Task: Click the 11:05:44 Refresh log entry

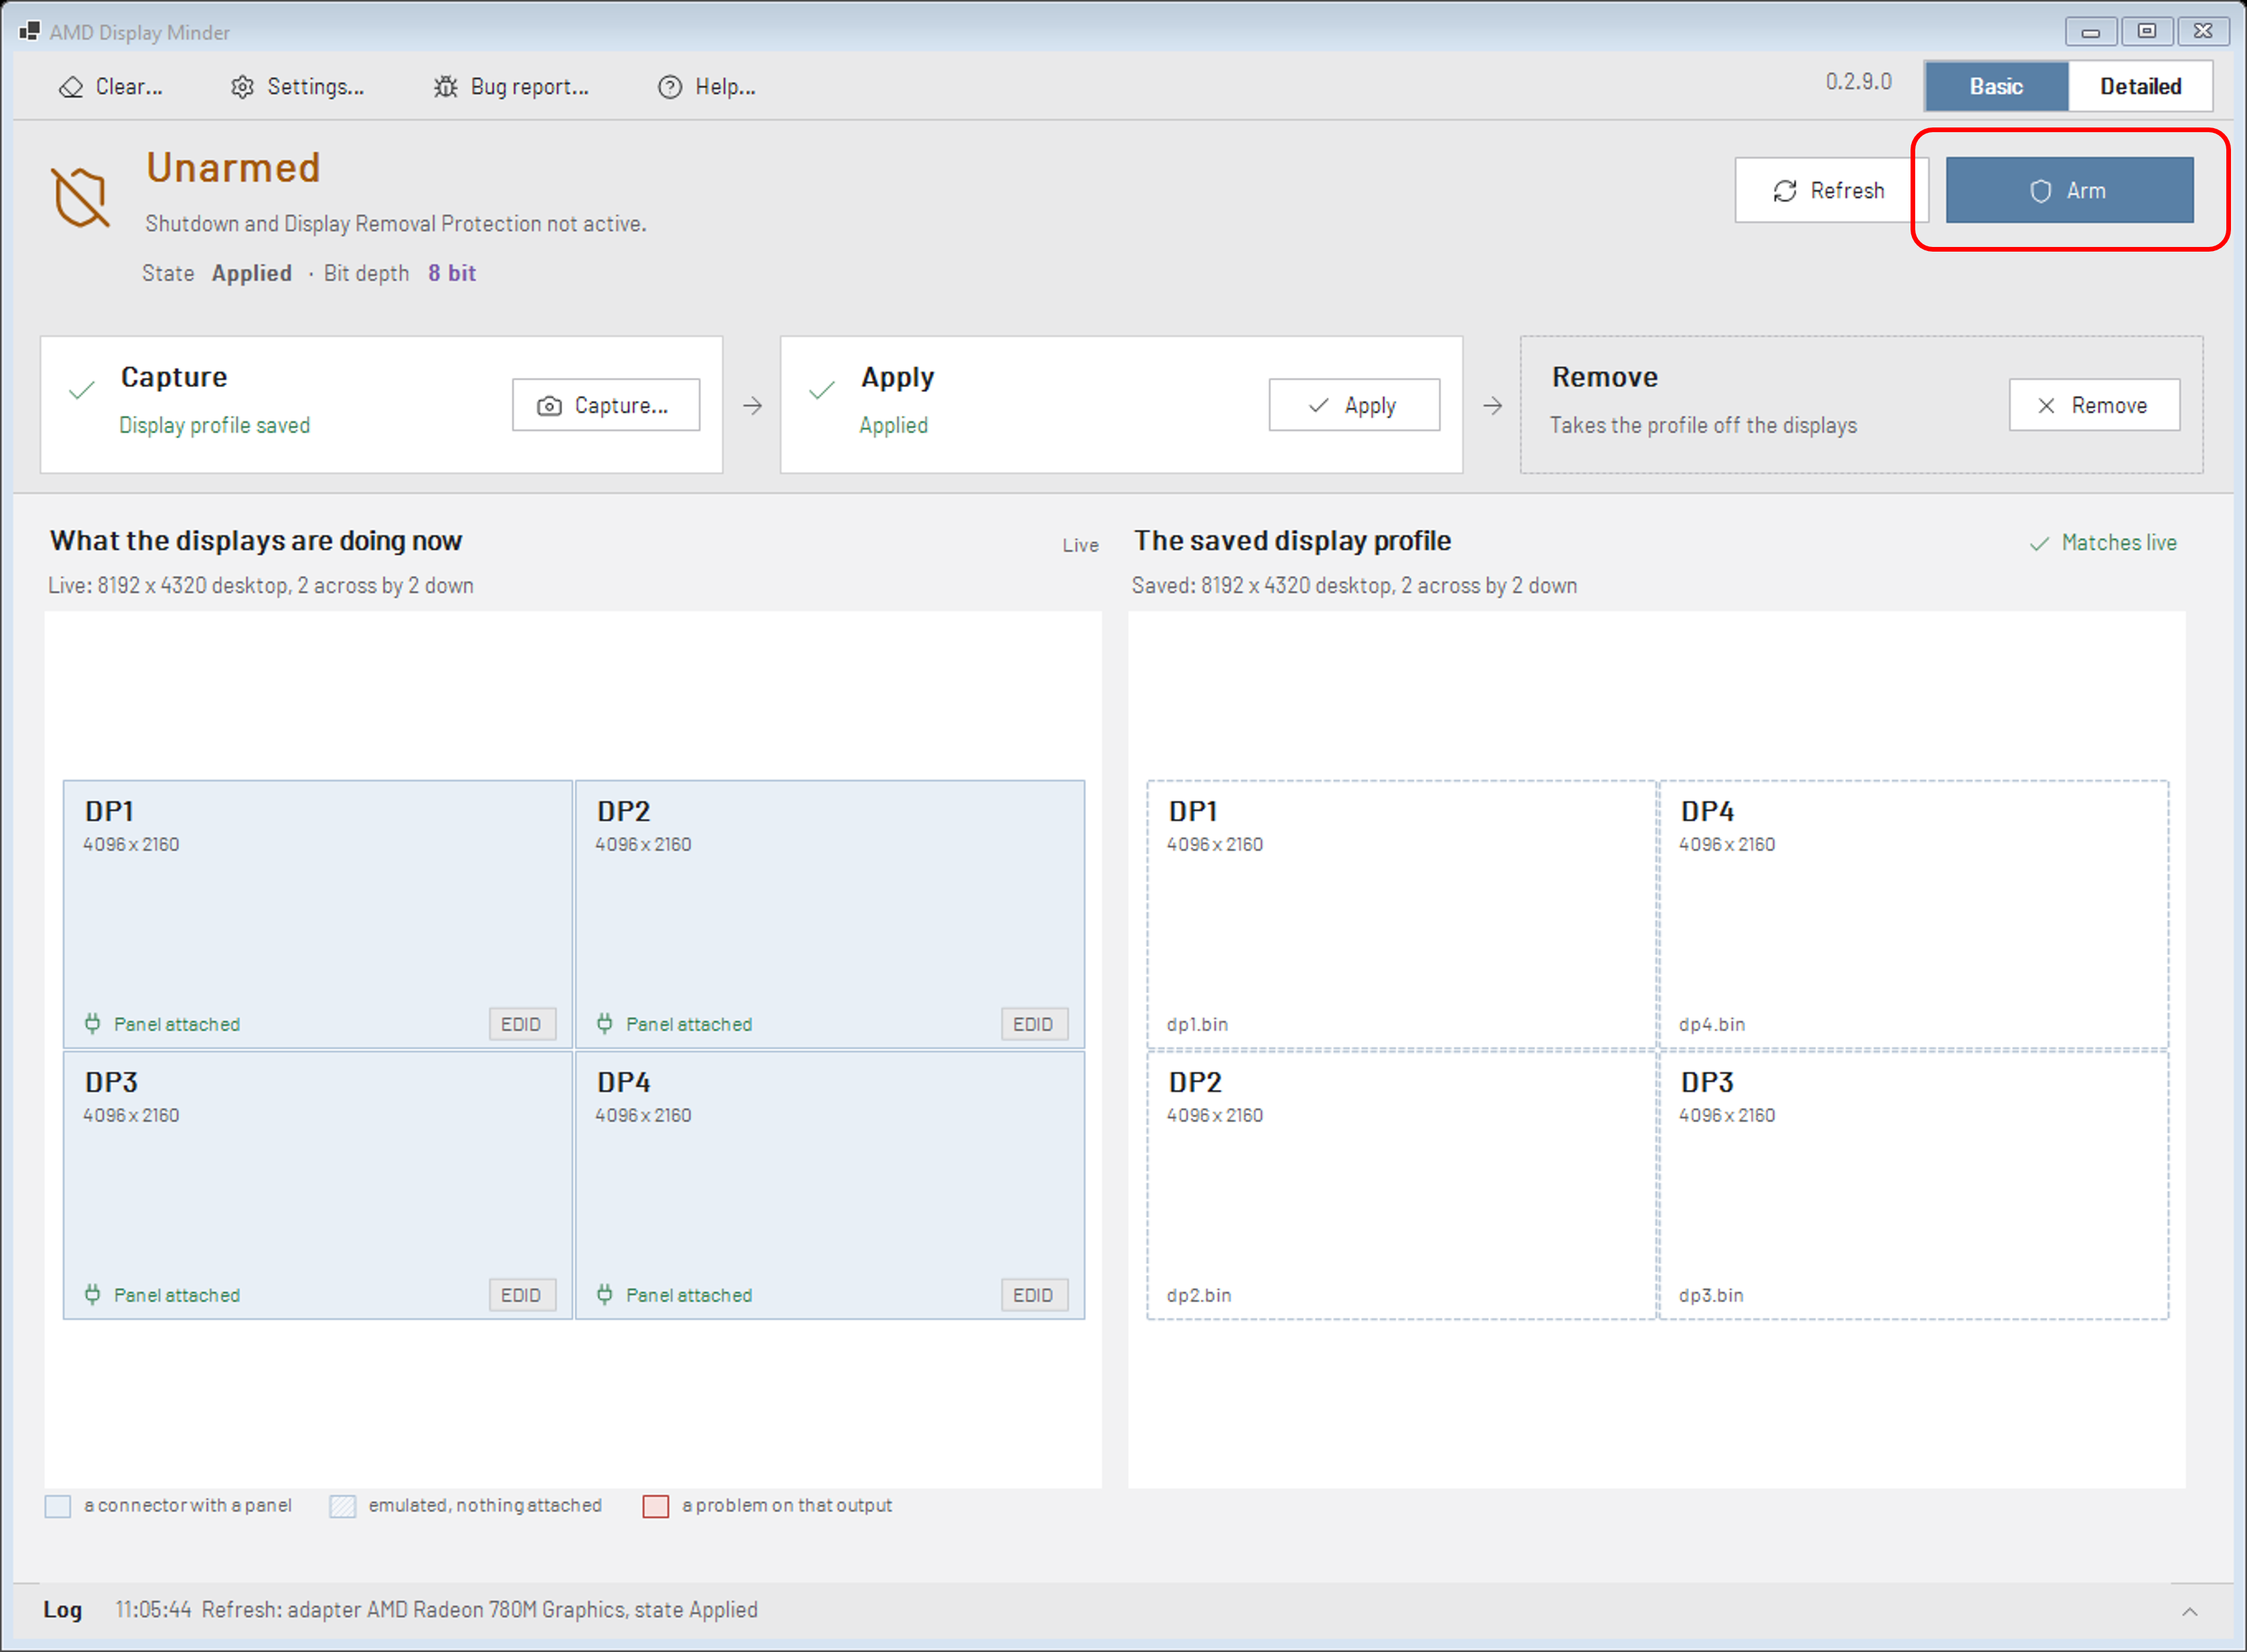Action: (436, 1610)
